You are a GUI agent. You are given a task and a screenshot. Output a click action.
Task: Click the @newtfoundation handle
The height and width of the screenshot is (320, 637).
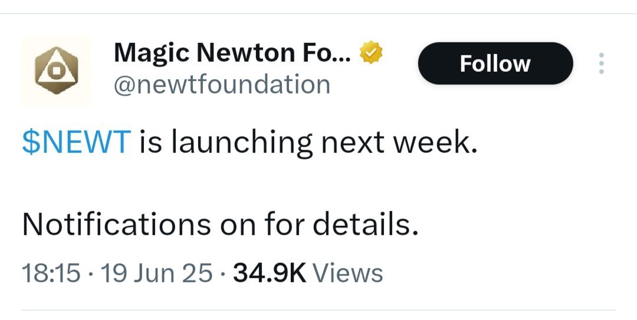(x=221, y=85)
